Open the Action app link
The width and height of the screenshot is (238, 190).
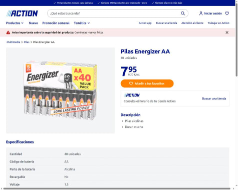pos(145,23)
